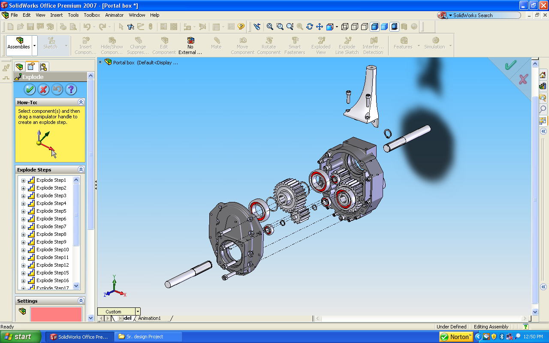Viewport: 549px width, 343px height.
Task: Switch to the FeatureManager design tree tab
Action: [x=19, y=66]
